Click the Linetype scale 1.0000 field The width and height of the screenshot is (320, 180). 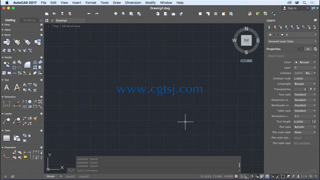pos(305,78)
